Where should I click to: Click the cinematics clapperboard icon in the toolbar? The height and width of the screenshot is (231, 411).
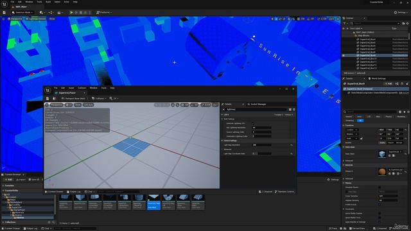60,12
